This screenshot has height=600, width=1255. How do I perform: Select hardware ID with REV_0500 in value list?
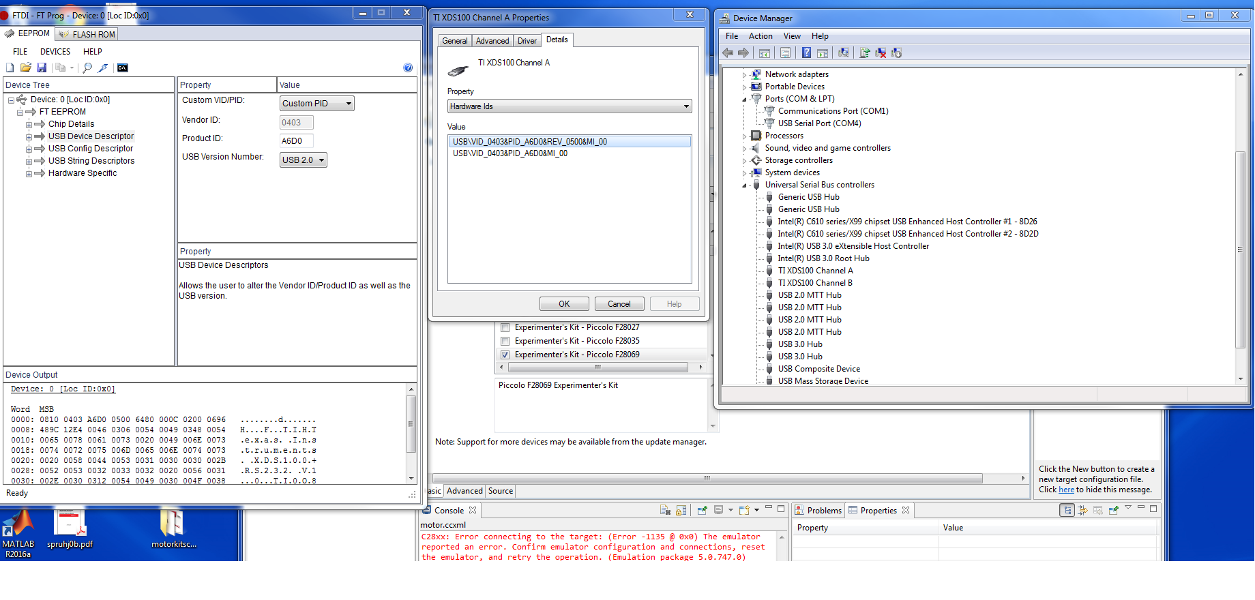pos(570,142)
